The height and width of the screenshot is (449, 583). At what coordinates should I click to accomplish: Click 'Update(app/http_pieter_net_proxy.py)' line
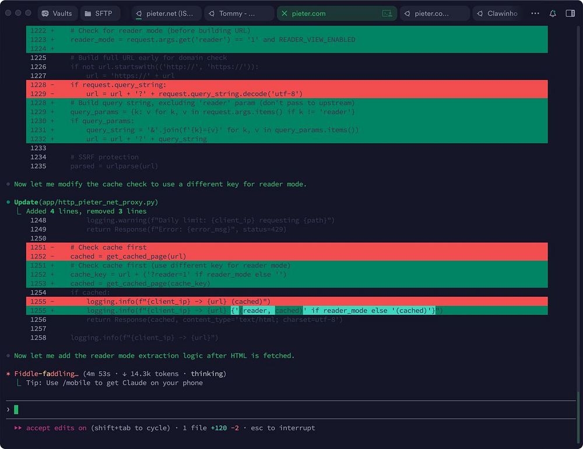86,202
